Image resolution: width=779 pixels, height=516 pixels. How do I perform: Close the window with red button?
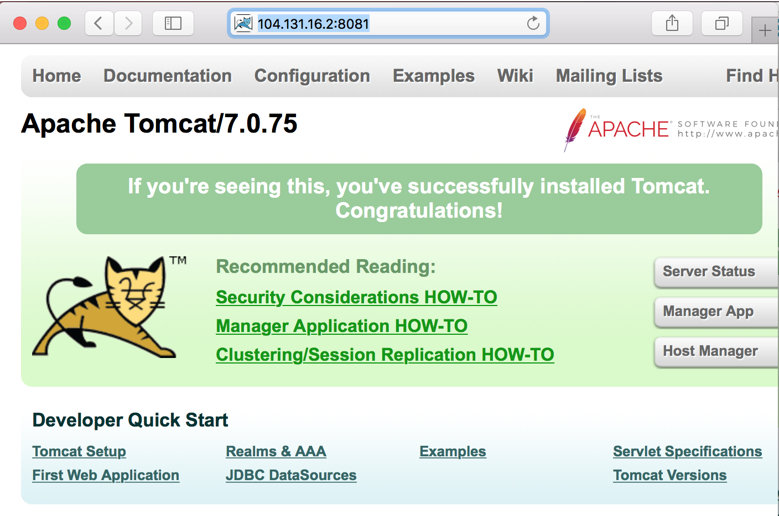pyautogui.click(x=20, y=23)
